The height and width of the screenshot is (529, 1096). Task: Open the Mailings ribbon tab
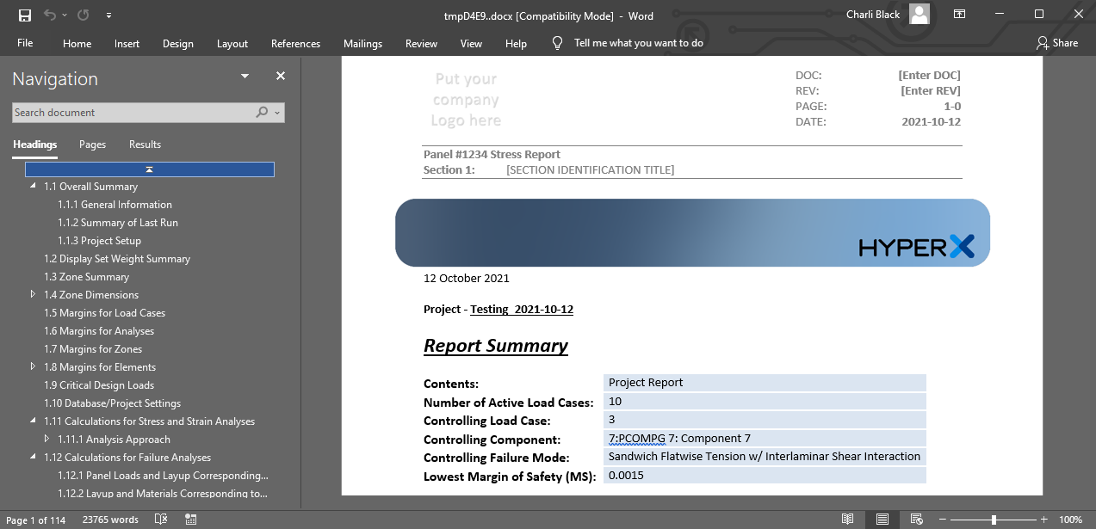point(362,43)
